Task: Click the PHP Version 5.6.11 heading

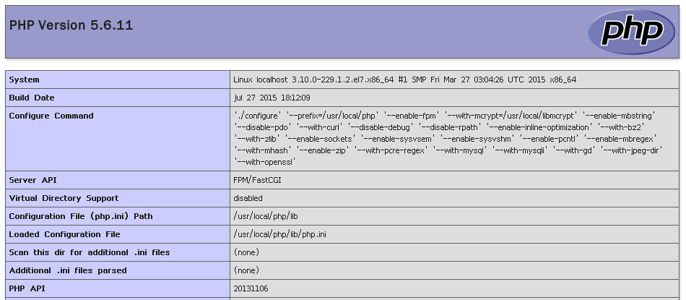Action: click(x=71, y=25)
